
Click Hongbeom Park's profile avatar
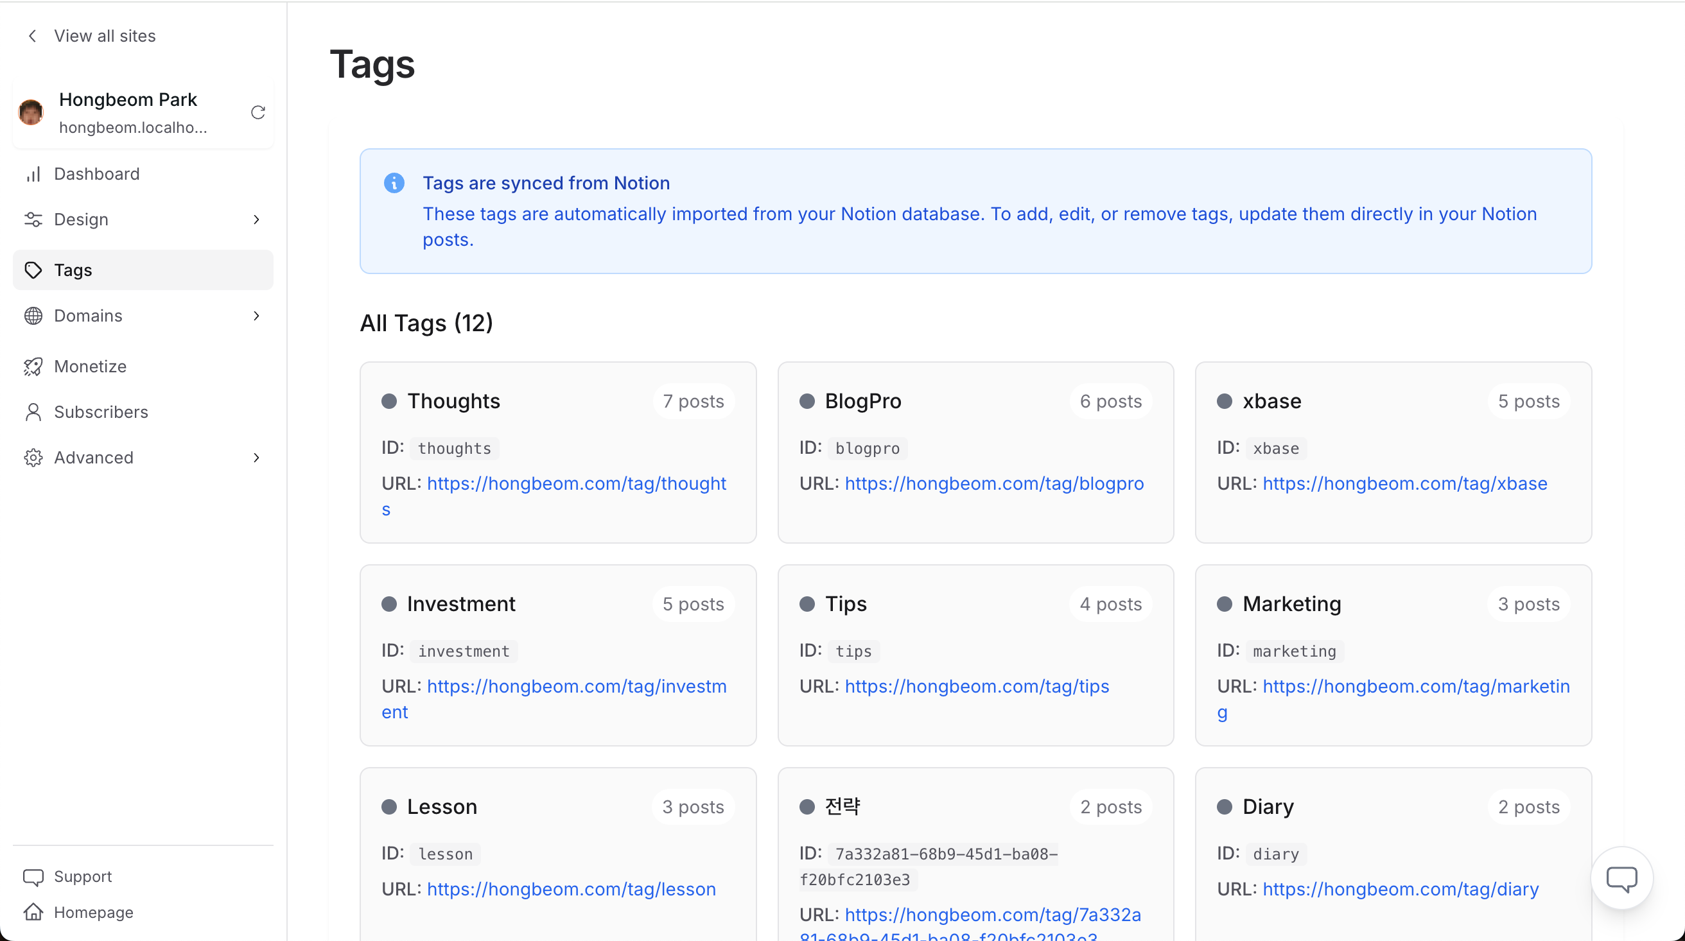tap(31, 112)
